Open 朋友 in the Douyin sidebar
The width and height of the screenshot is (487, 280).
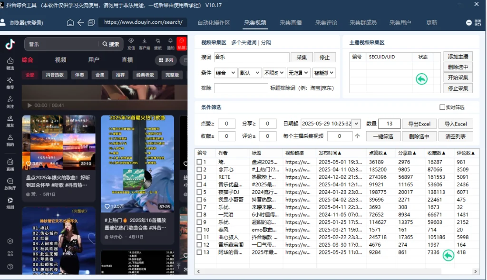click(10, 121)
